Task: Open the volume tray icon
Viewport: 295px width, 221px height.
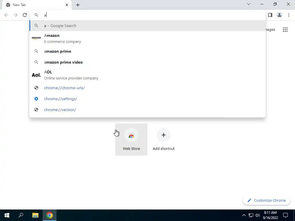Action: click(258, 215)
